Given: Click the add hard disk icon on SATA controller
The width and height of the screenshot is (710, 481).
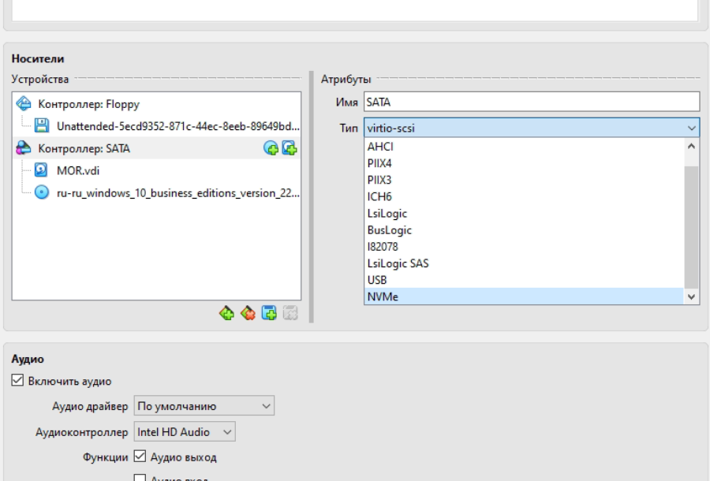Looking at the screenshot, I should [289, 148].
